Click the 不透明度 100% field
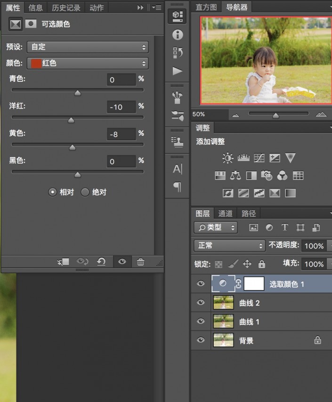This screenshot has width=332, height=402. click(314, 246)
